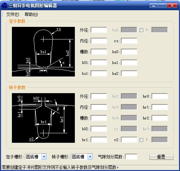This screenshot has width=180, height=171.
Task: Click the rotor r2 input field
Action: coord(129,140)
